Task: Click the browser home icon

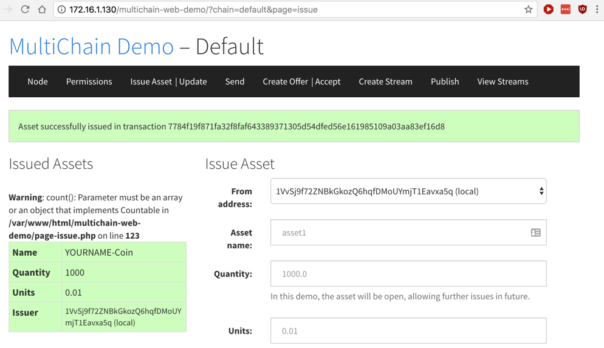Action: 42,10
